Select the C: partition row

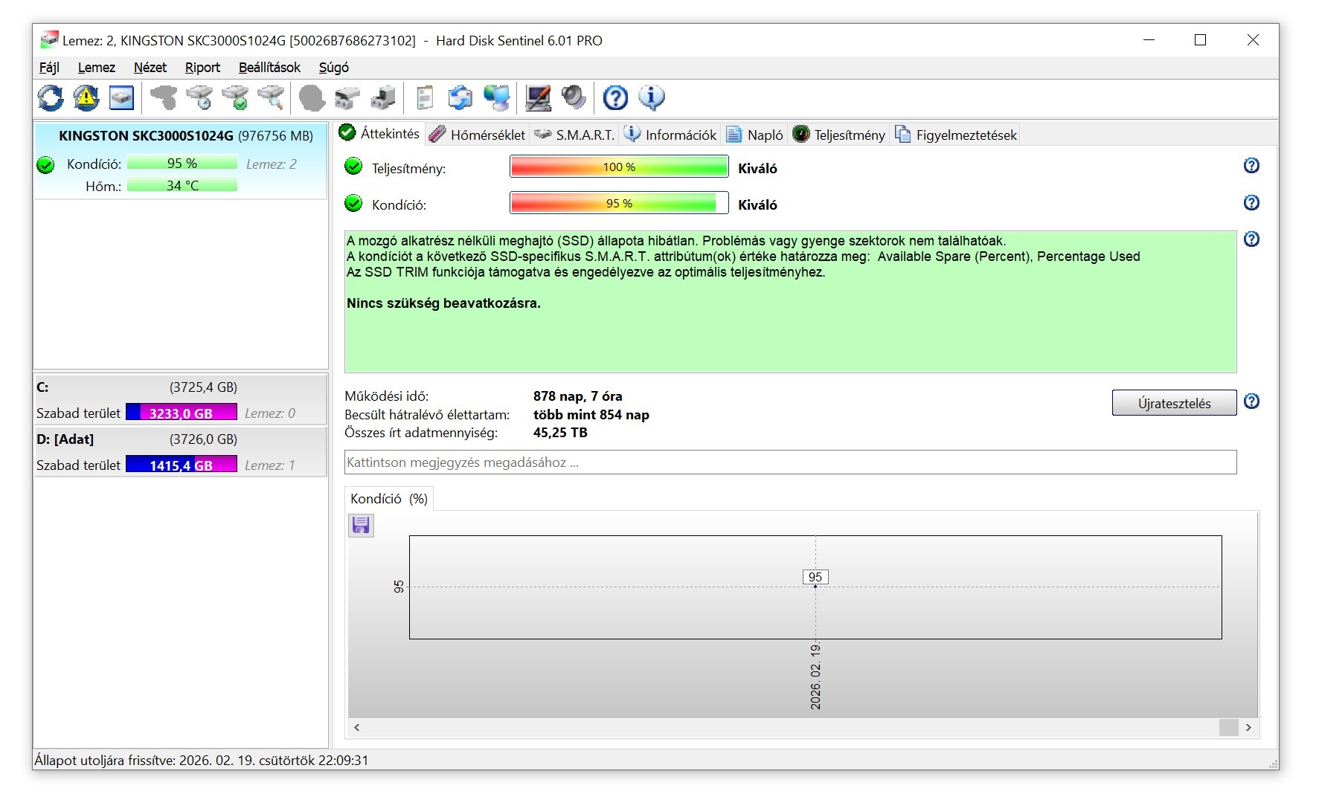[180, 399]
